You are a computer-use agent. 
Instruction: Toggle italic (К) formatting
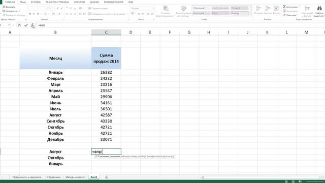(x=34, y=14)
